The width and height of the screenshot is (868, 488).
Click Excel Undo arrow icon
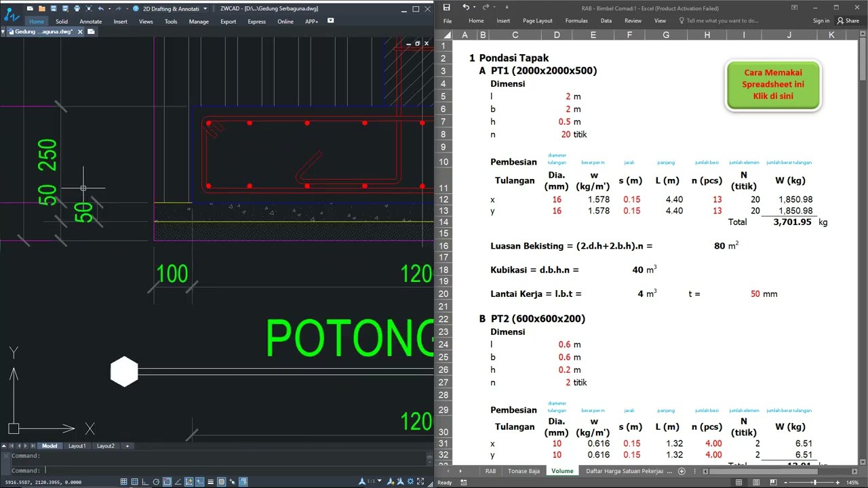coord(465,7)
